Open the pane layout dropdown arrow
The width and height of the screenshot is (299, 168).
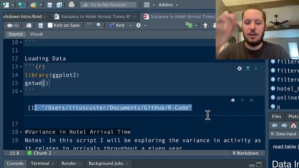(x=154, y=5)
